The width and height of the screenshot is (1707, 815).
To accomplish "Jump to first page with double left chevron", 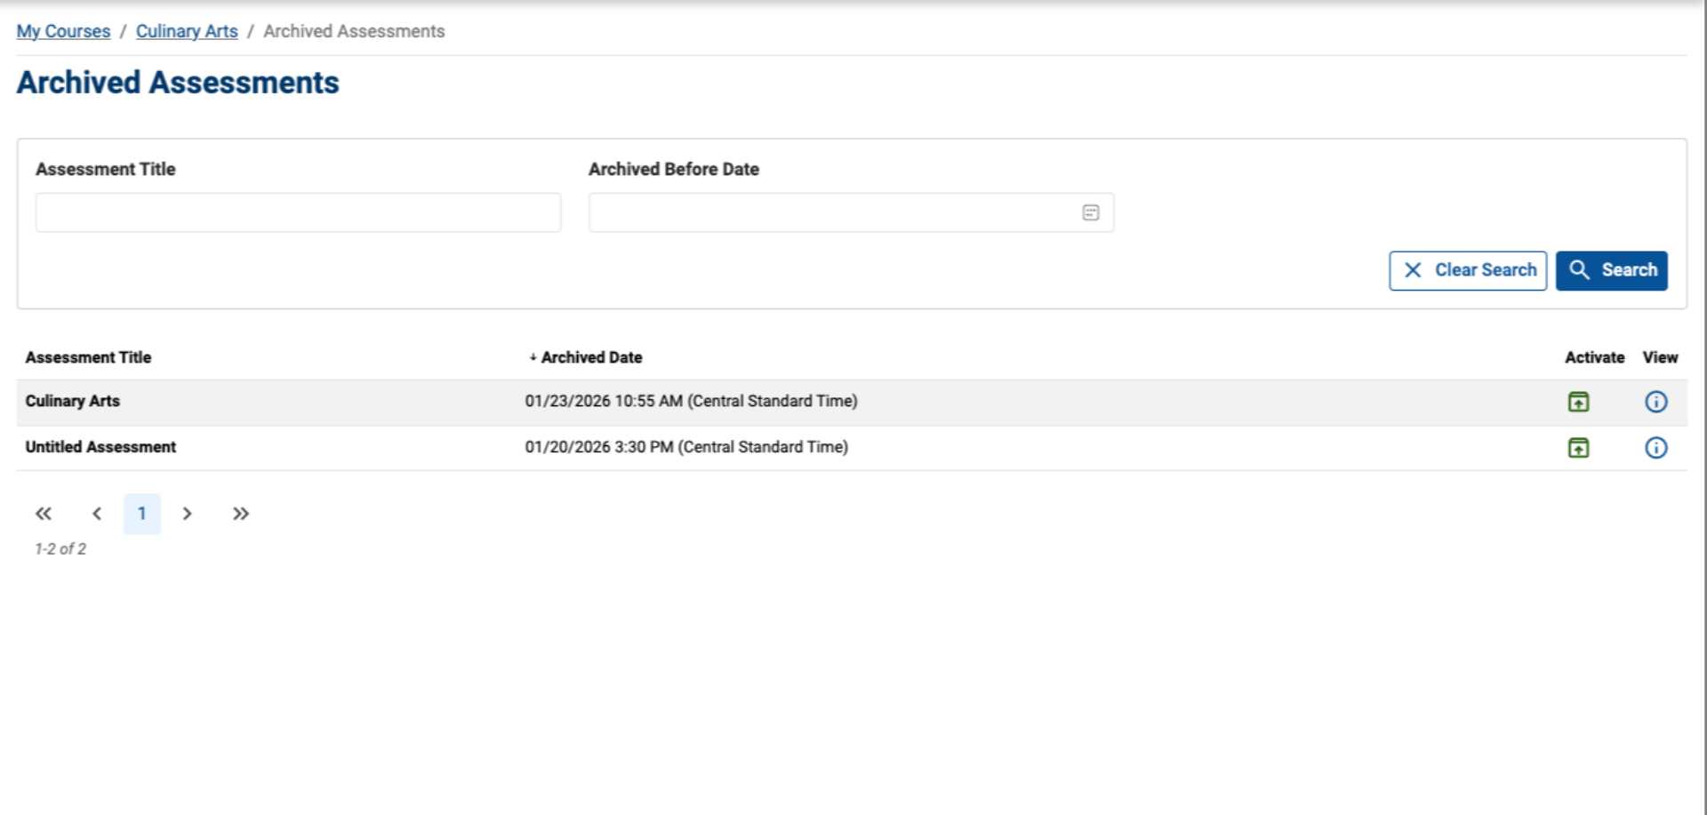I will click(x=44, y=514).
